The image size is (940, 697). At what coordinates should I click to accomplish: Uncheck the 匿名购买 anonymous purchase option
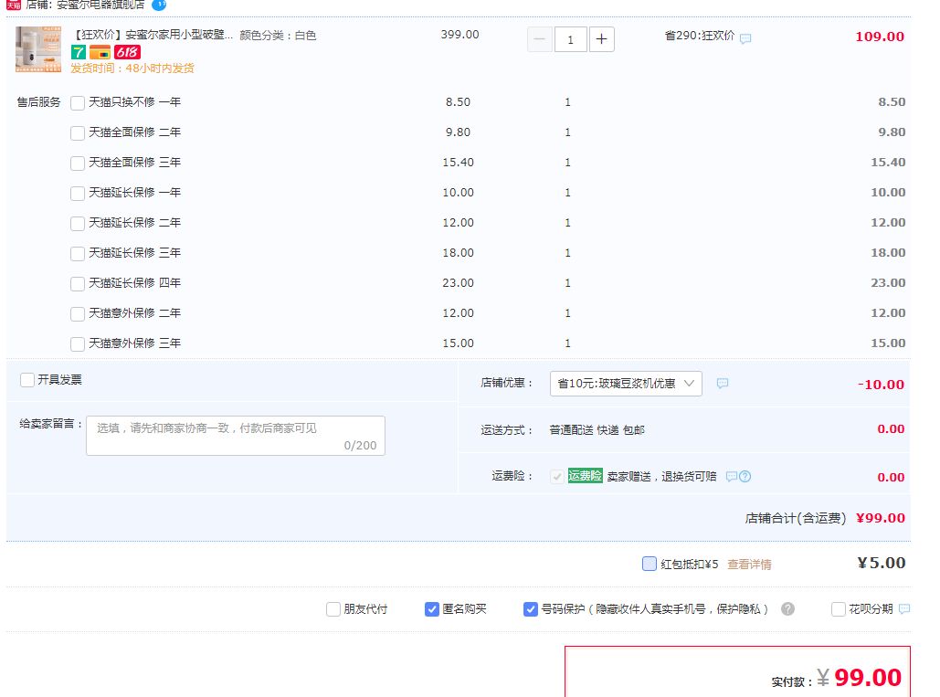point(431,609)
